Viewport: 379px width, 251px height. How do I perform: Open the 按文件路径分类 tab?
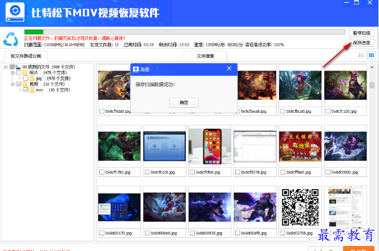(x=26, y=56)
